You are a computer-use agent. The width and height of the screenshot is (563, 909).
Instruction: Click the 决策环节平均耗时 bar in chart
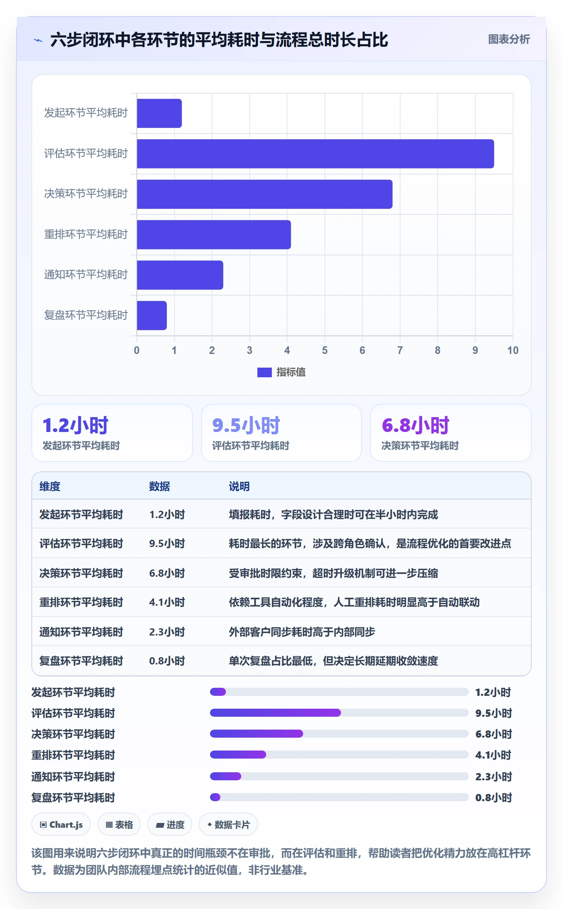coord(265,194)
